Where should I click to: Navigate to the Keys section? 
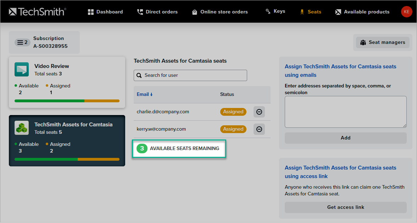pyautogui.click(x=275, y=11)
